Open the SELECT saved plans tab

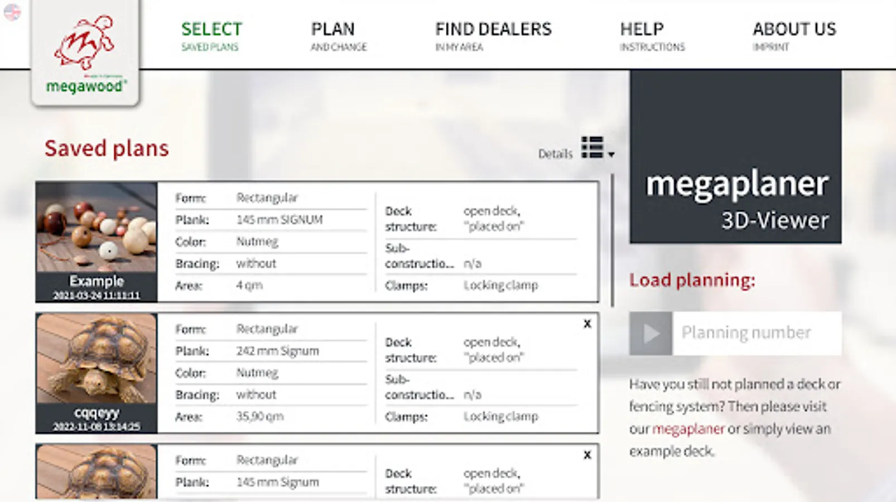pos(211,36)
